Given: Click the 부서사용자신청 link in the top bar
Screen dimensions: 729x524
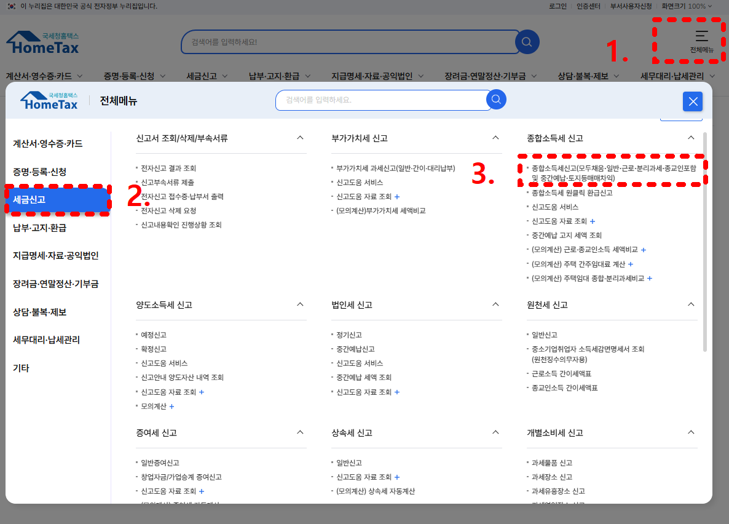Looking at the screenshot, I should point(631,6).
